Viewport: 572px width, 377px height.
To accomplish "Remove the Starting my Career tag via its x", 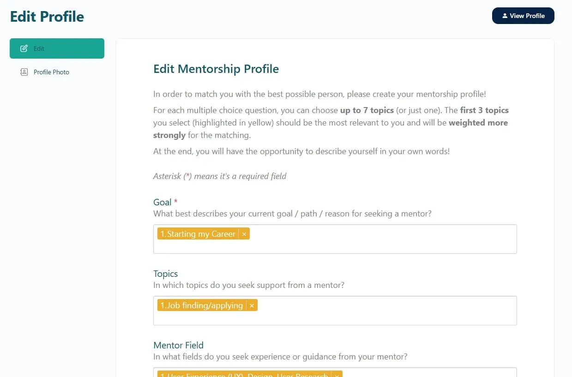I will (244, 233).
